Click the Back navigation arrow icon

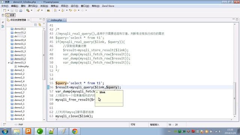pyautogui.click(x=75, y=10)
